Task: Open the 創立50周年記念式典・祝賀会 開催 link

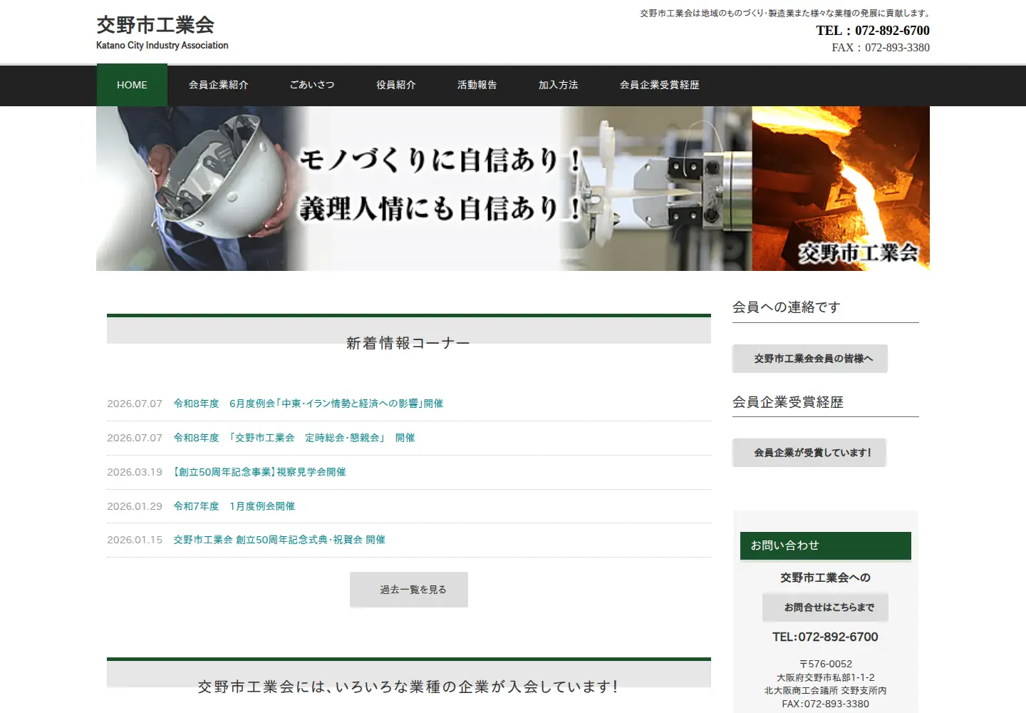Action: pos(279,540)
